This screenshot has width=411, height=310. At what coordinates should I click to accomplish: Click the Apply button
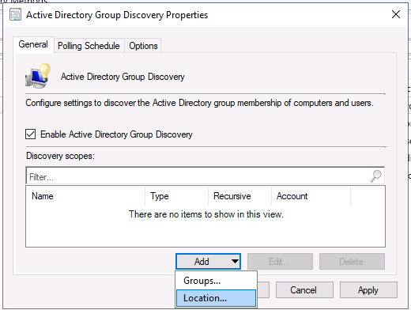coord(368,290)
